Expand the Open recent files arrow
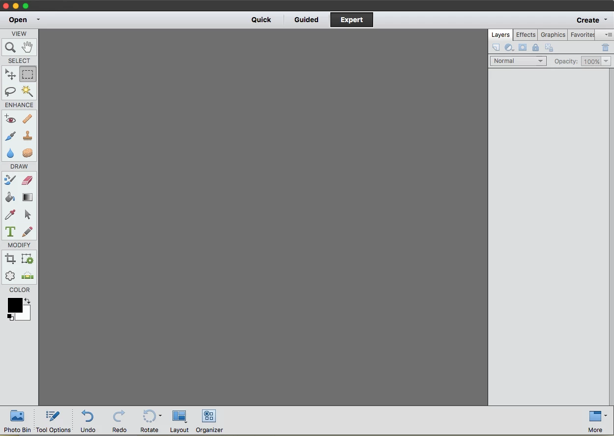The width and height of the screenshot is (614, 436). (x=38, y=20)
